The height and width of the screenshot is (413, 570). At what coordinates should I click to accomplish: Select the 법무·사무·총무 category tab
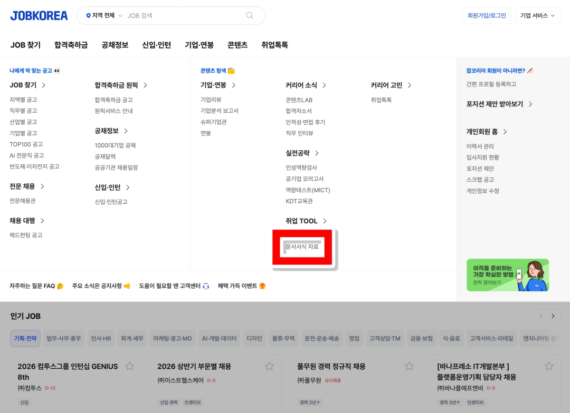[64, 339]
